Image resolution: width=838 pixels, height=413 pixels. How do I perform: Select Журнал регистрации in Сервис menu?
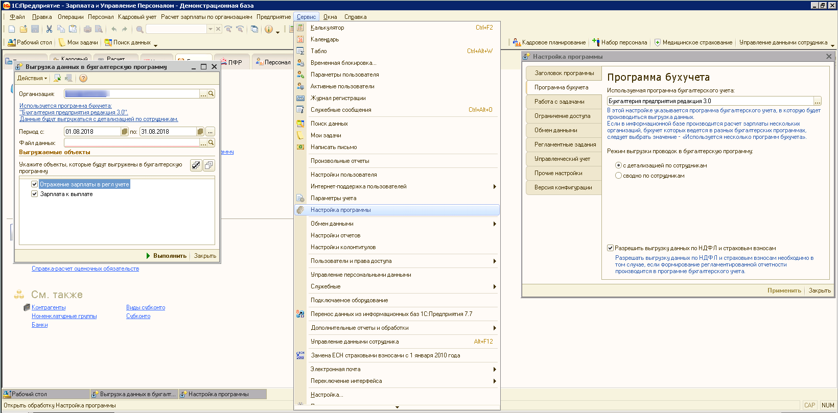(397, 98)
